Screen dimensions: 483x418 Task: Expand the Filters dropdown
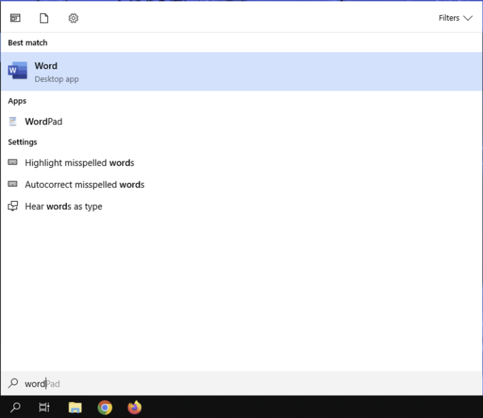pos(455,18)
